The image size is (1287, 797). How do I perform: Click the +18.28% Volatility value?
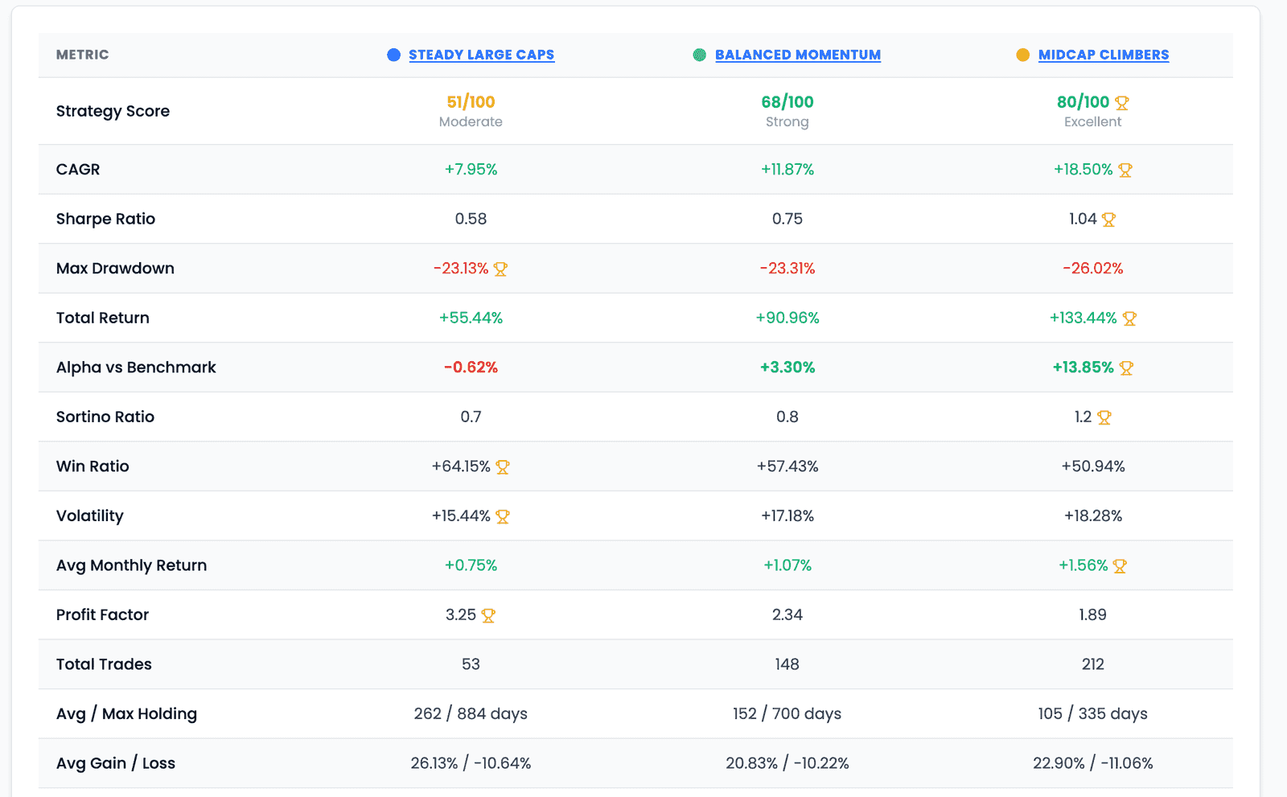[1093, 516]
